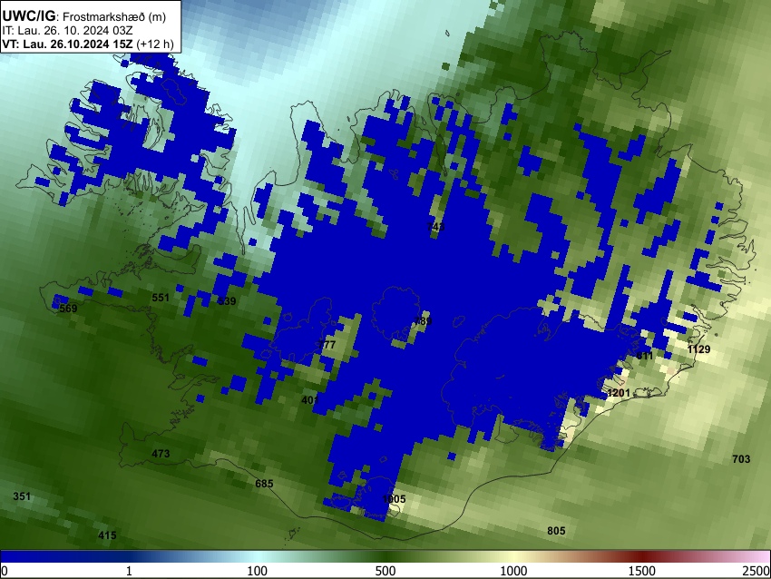Click the 'UWC/IG: Frostmarkshæð (m)' title text
Viewport: 771px width, 579px height.
84,16
